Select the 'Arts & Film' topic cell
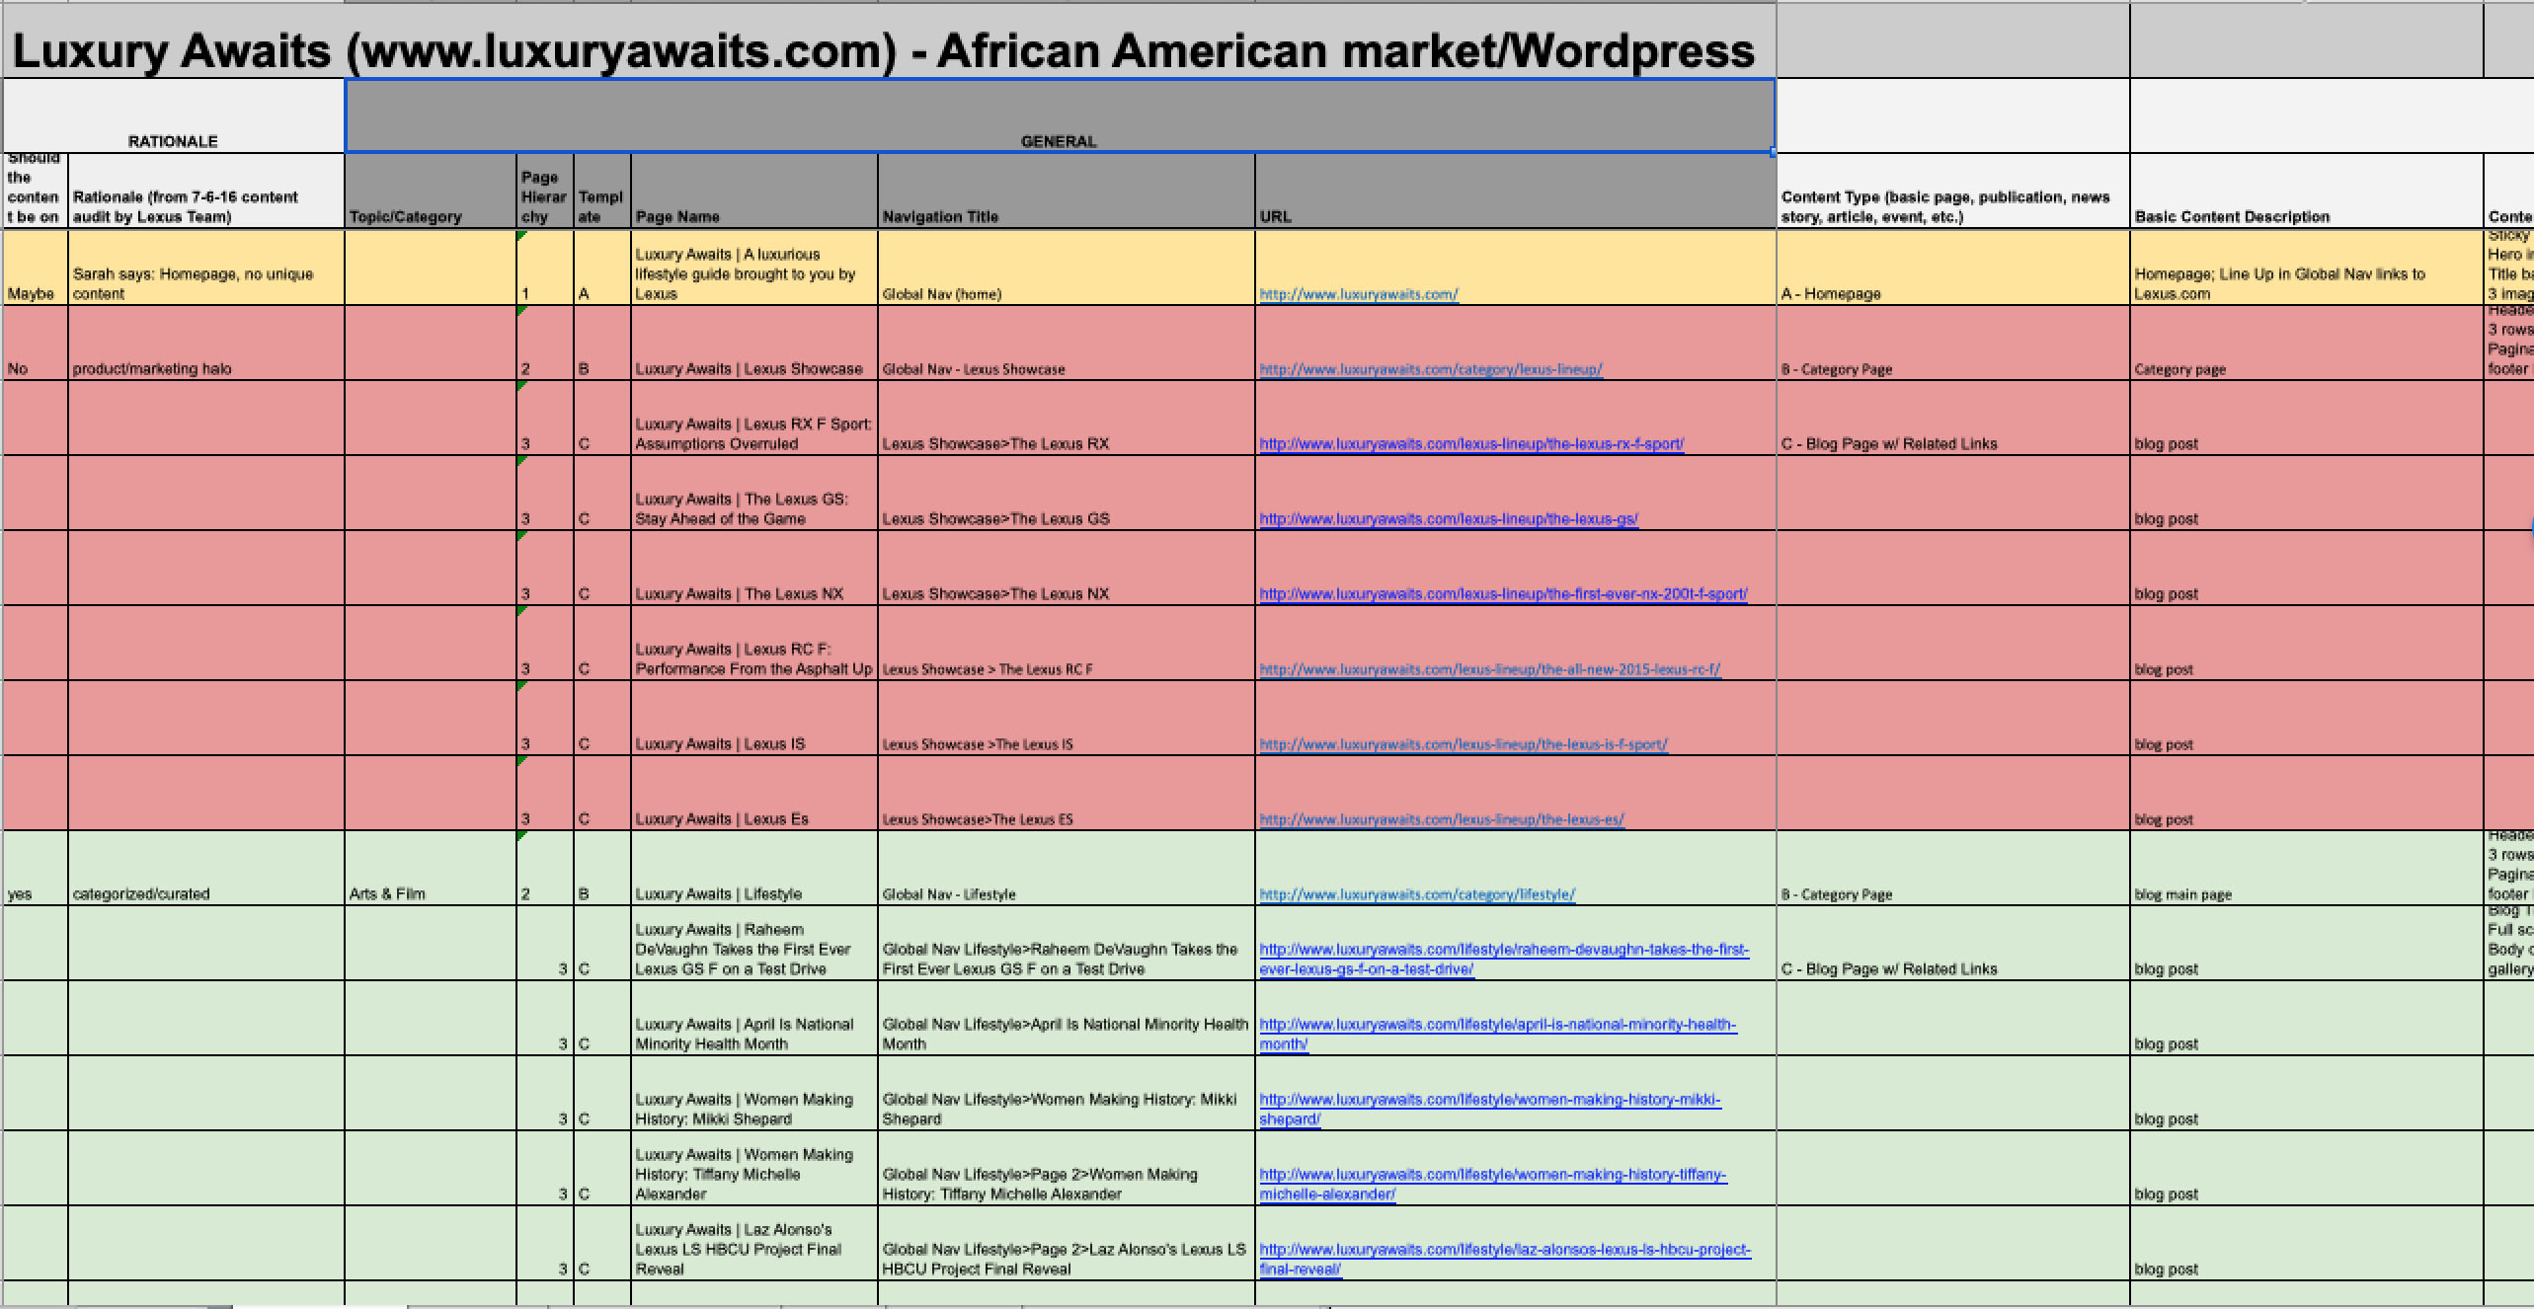The height and width of the screenshot is (1309, 2534). [x=431, y=868]
